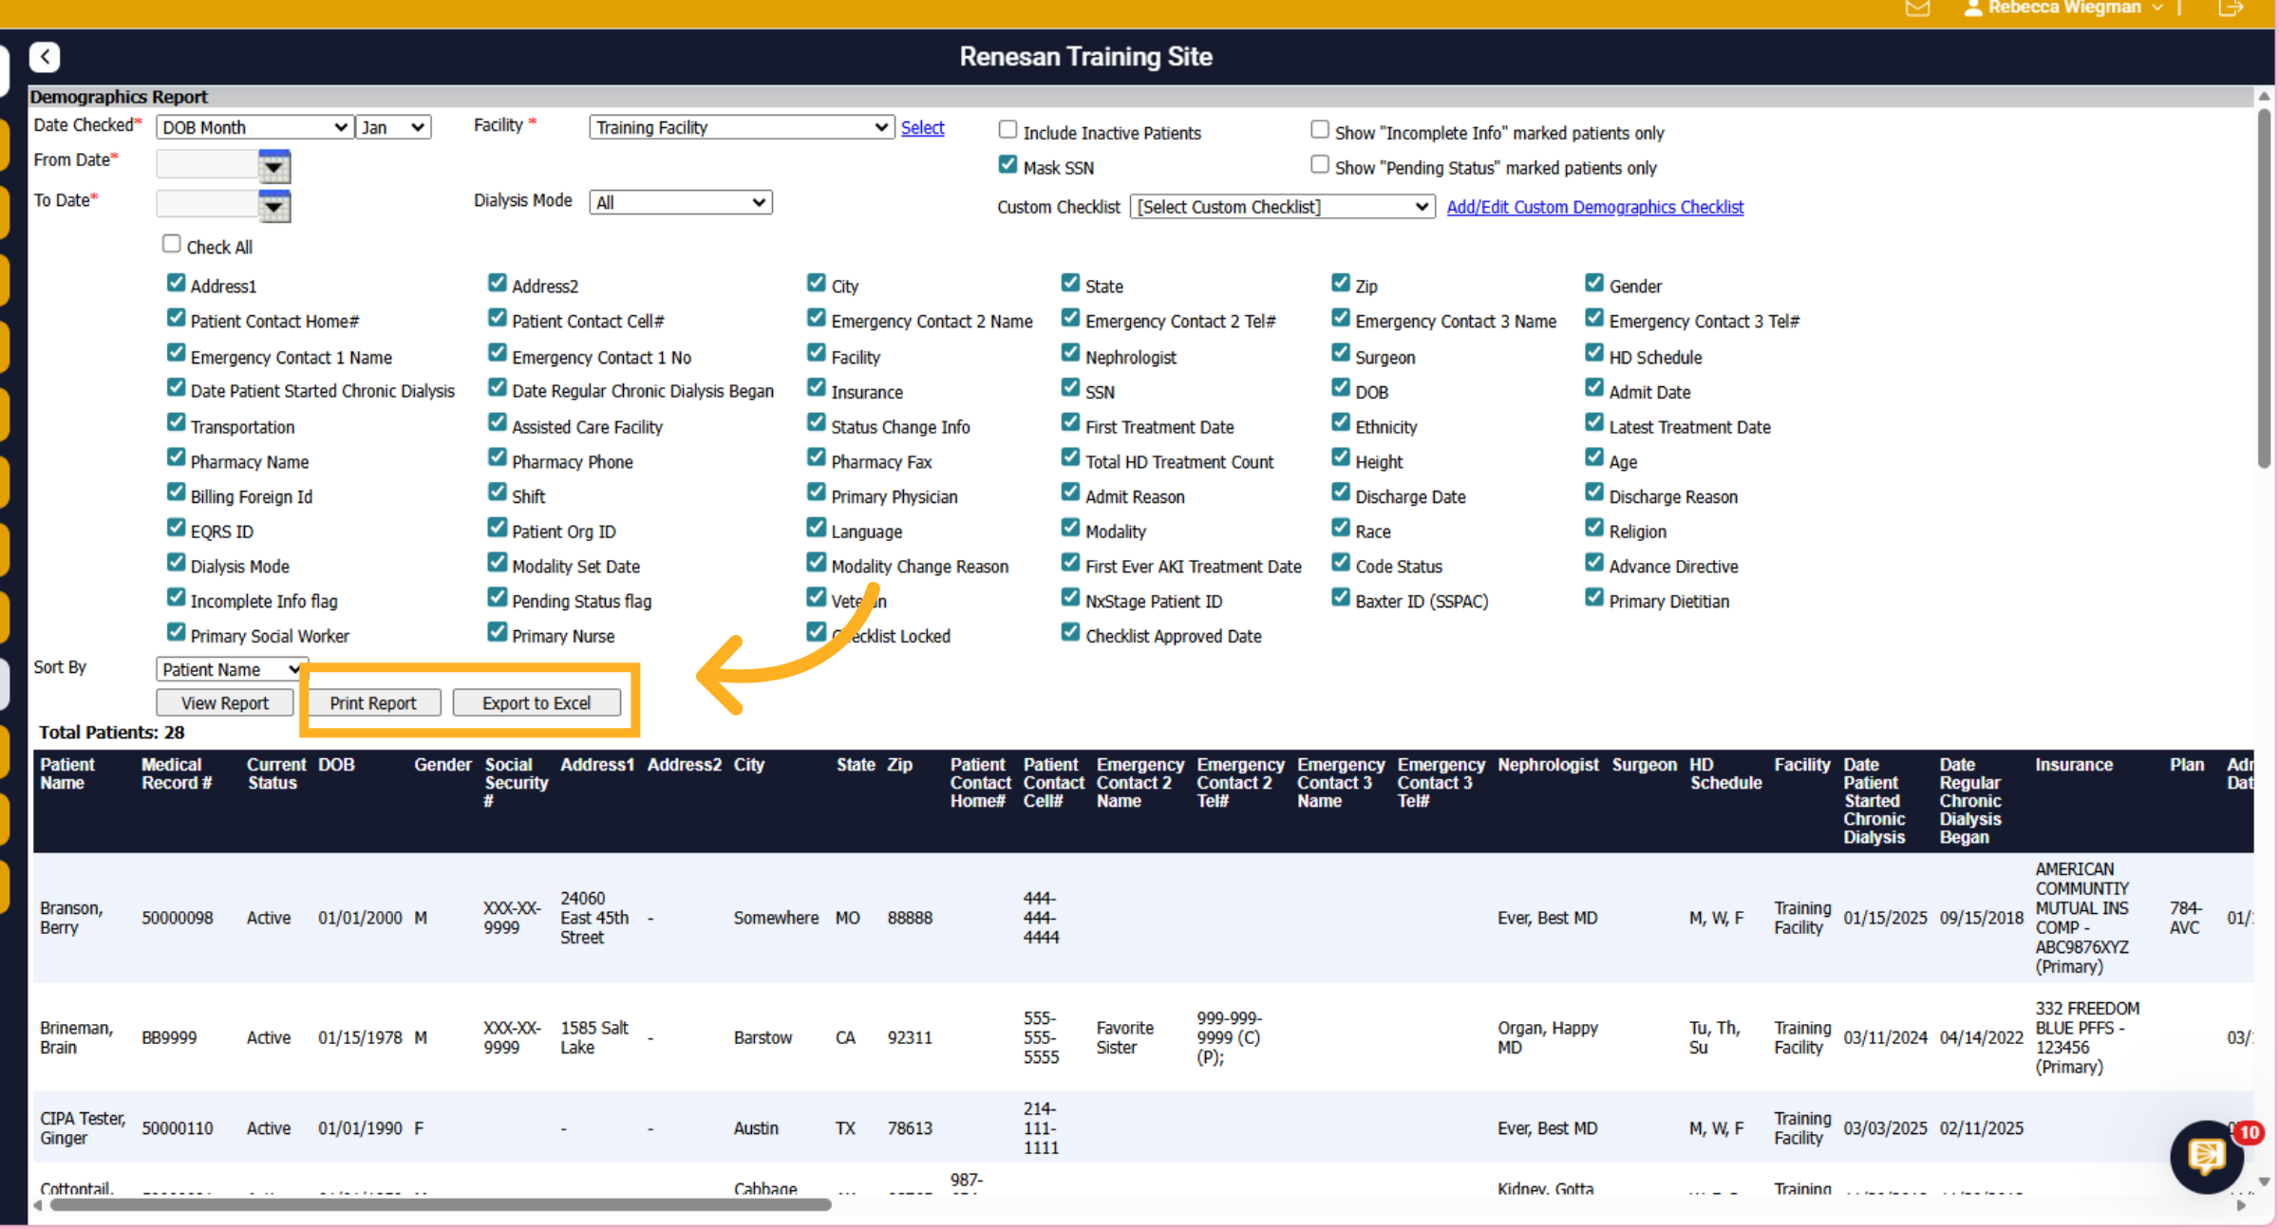Open the From Date calendar picker

[274, 165]
